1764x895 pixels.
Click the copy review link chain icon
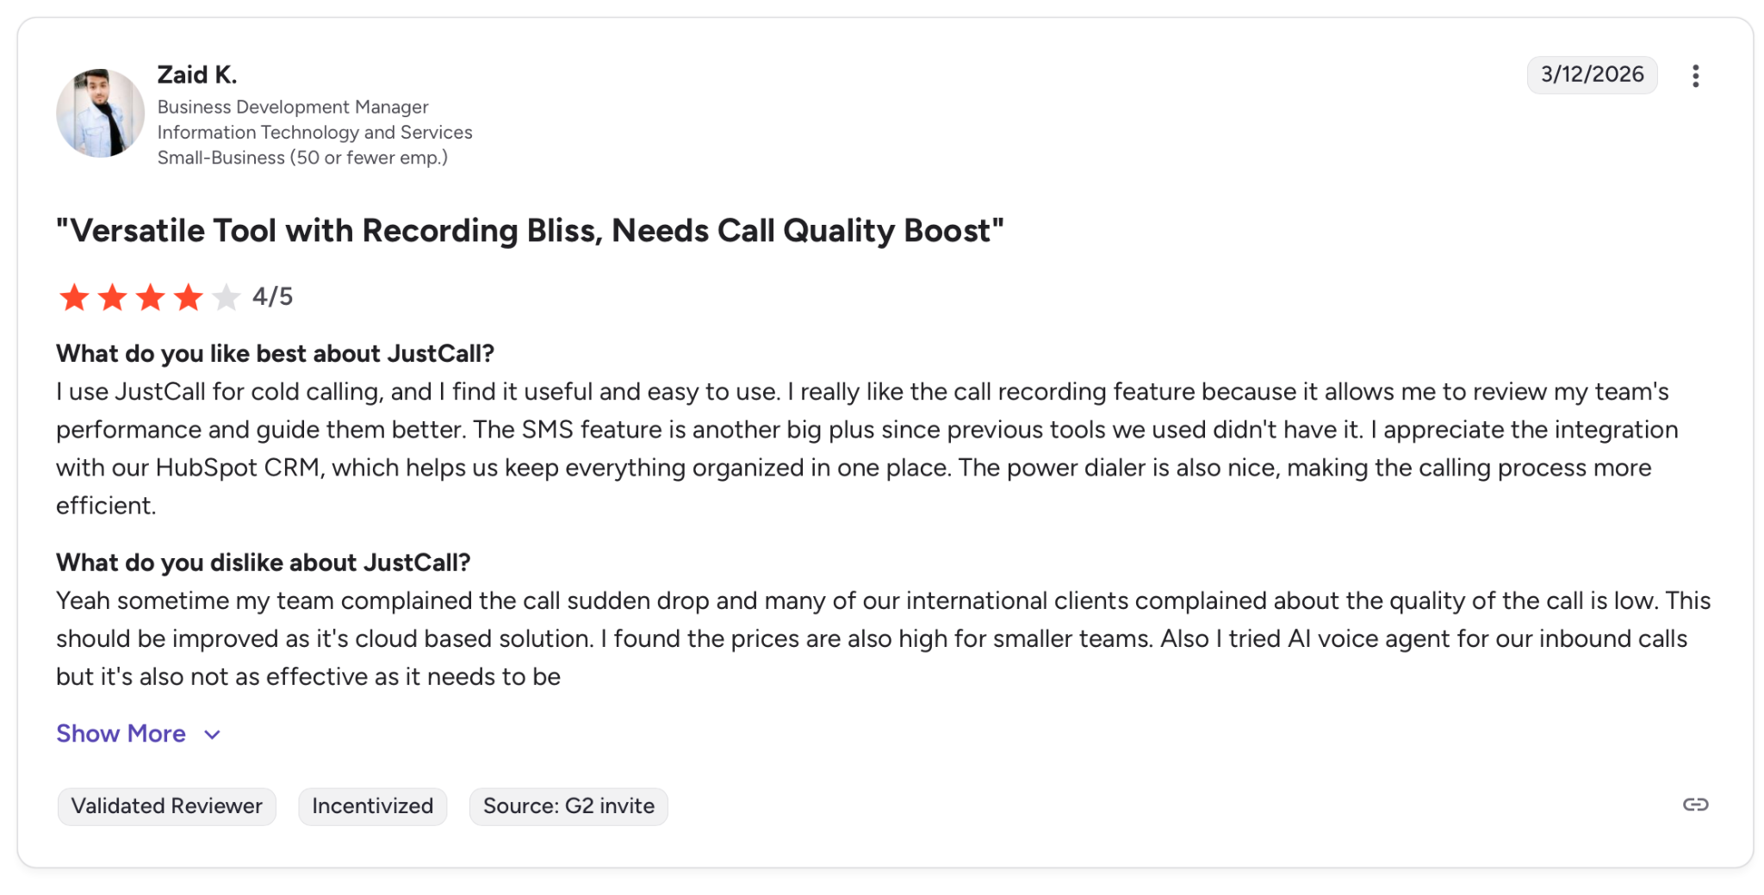[x=1695, y=805]
